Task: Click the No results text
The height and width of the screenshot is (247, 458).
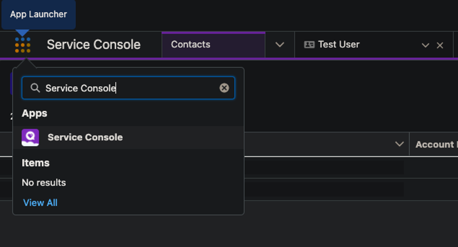Action: (44, 183)
